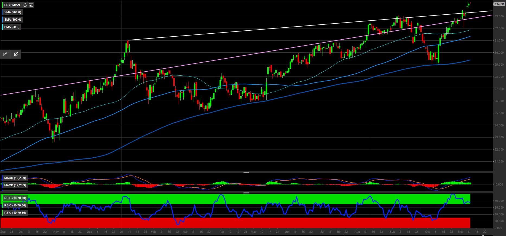The image size is (506, 236).
Task: Click the current price tag 34.020
Action: click(x=499, y=4)
